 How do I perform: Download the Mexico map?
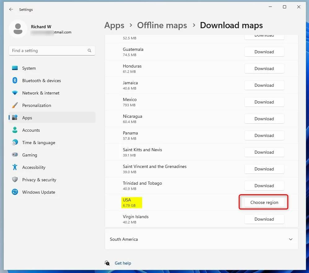click(264, 102)
